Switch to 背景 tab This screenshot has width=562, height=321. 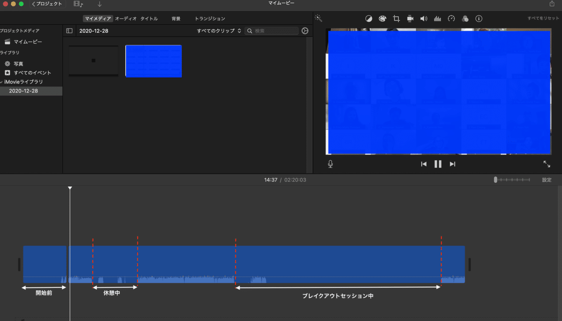click(x=176, y=19)
